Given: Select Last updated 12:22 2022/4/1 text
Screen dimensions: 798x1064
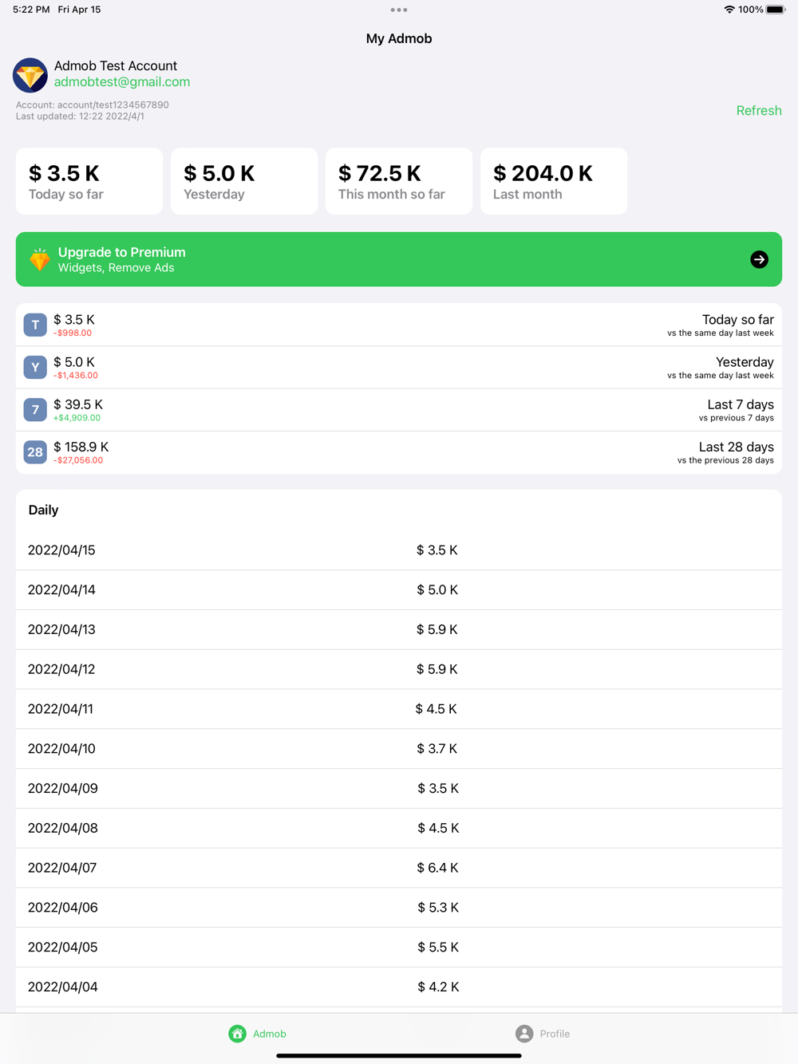Looking at the screenshot, I should point(80,116).
